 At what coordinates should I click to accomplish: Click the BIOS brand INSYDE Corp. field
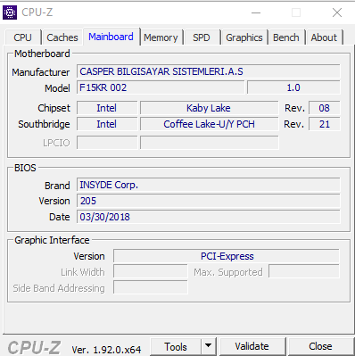(x=209, y=185)
